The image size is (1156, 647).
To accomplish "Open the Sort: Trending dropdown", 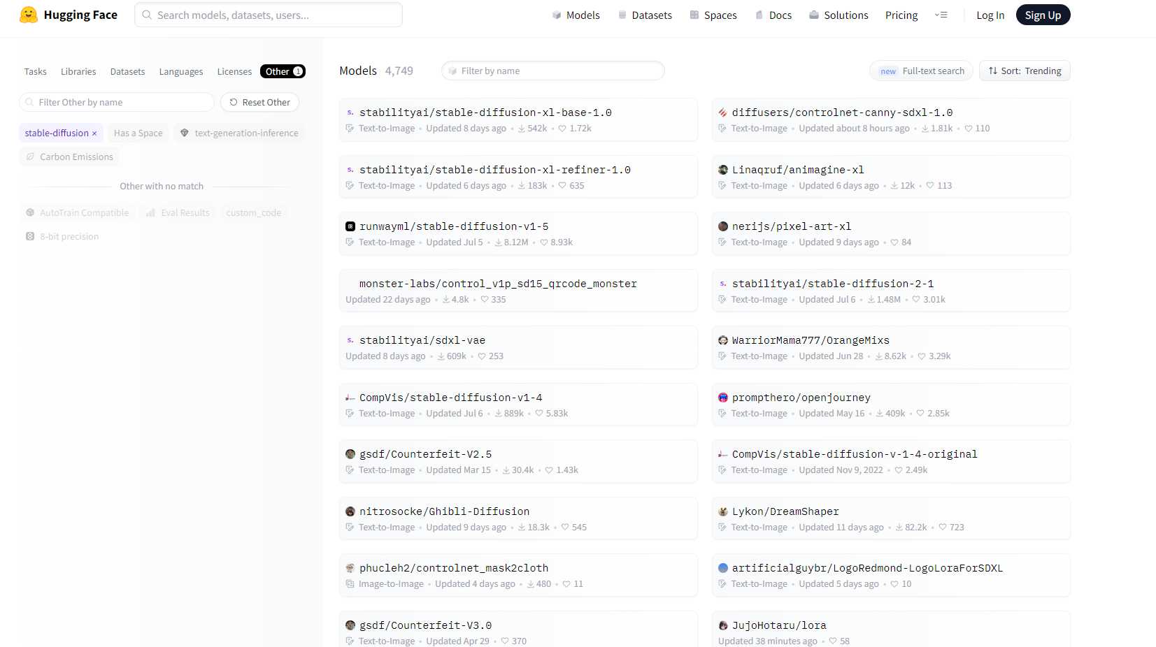I will [x=1025, y=71].
